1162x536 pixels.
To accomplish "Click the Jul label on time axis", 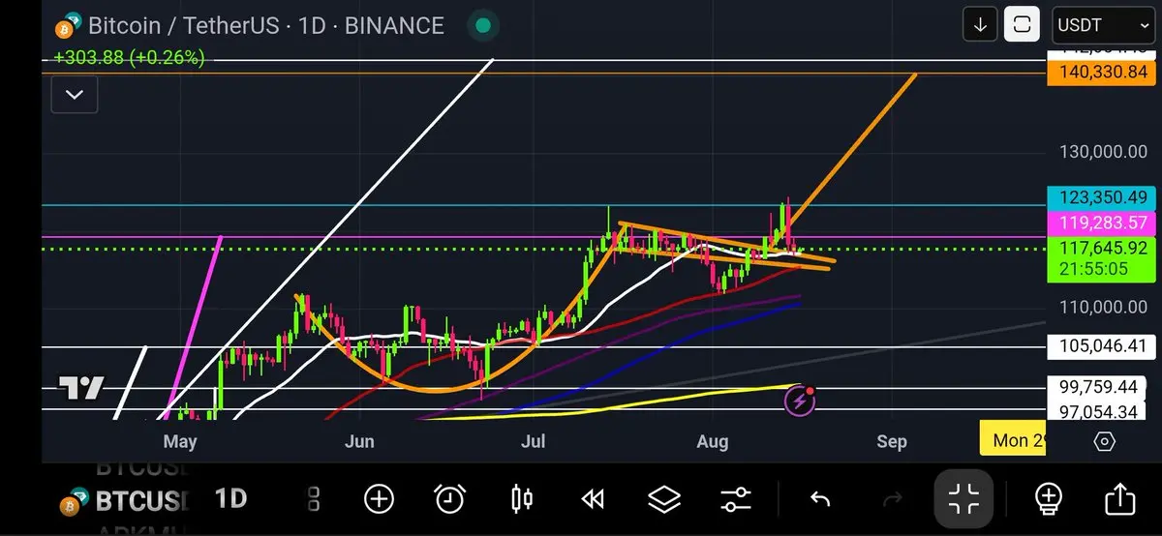I will (x=534, y=442).
